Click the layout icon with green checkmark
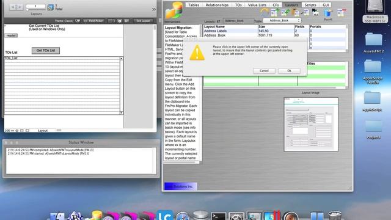 click(285, 12)
